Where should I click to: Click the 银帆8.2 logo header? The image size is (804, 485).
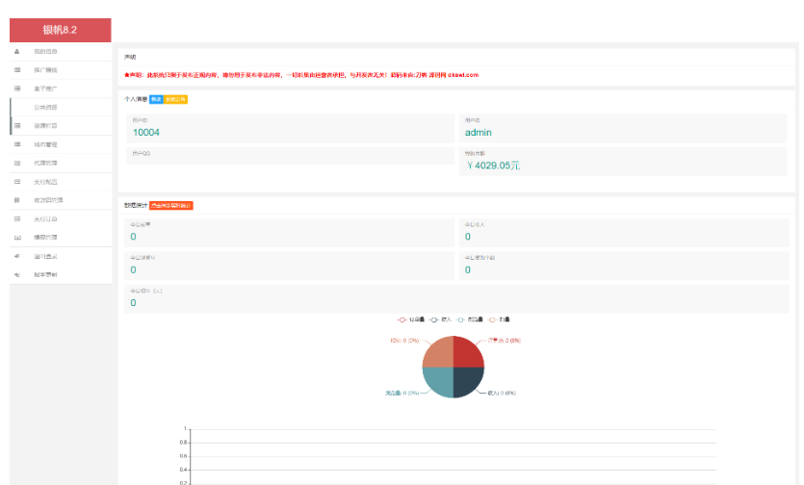click(60, 31)
